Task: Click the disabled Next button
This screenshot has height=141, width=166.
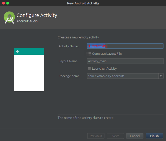Action: [115, 136]
